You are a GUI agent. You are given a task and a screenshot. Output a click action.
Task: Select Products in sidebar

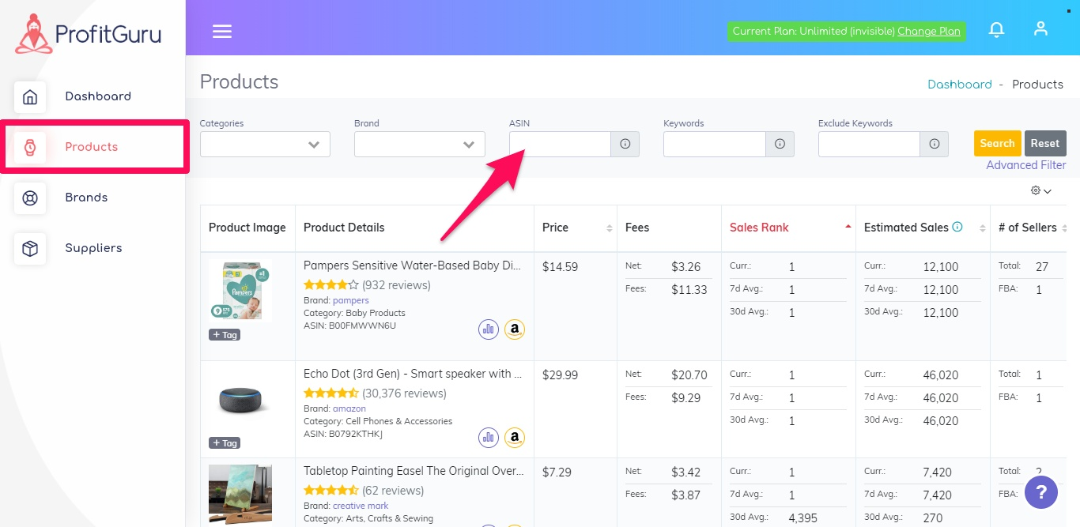coord(92,147)
